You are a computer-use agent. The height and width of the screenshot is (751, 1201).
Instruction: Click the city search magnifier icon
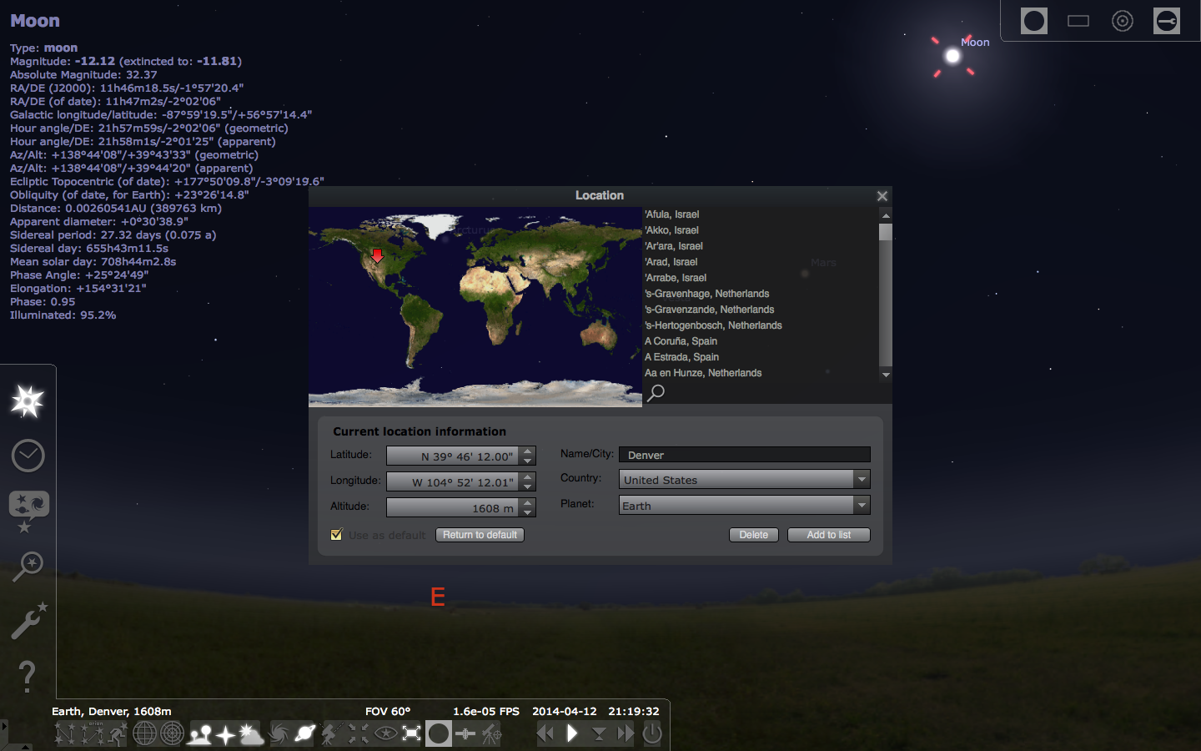coord(656,392)
